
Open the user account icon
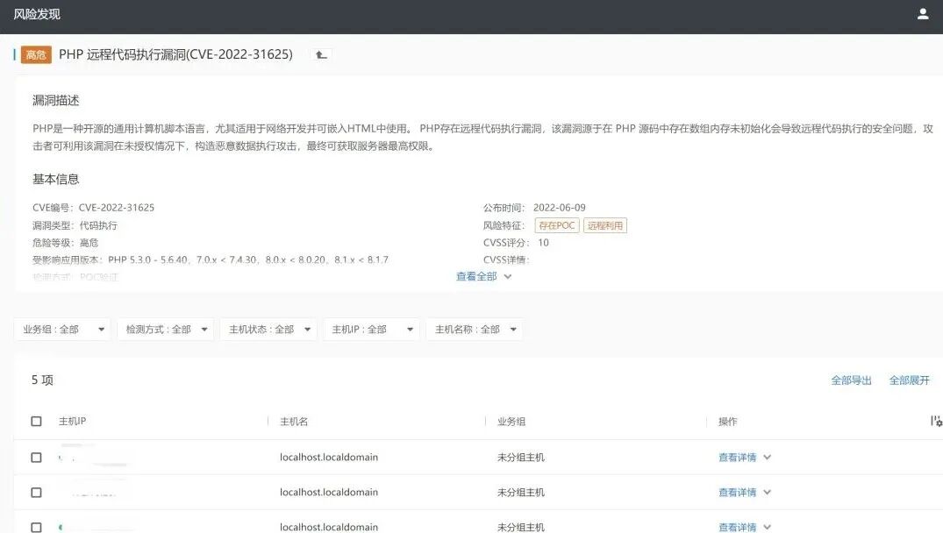coord(923,14)
